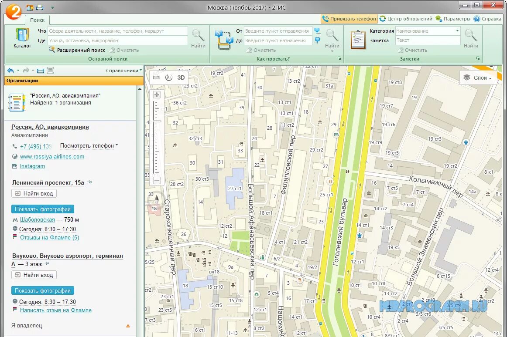Pick destination point on map icon
This screenshot has height=337, width=507.
[317, 40]
